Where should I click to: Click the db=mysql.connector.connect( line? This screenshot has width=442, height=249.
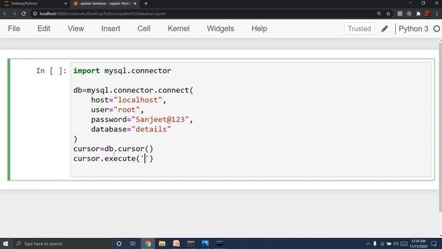pos(133,90)
